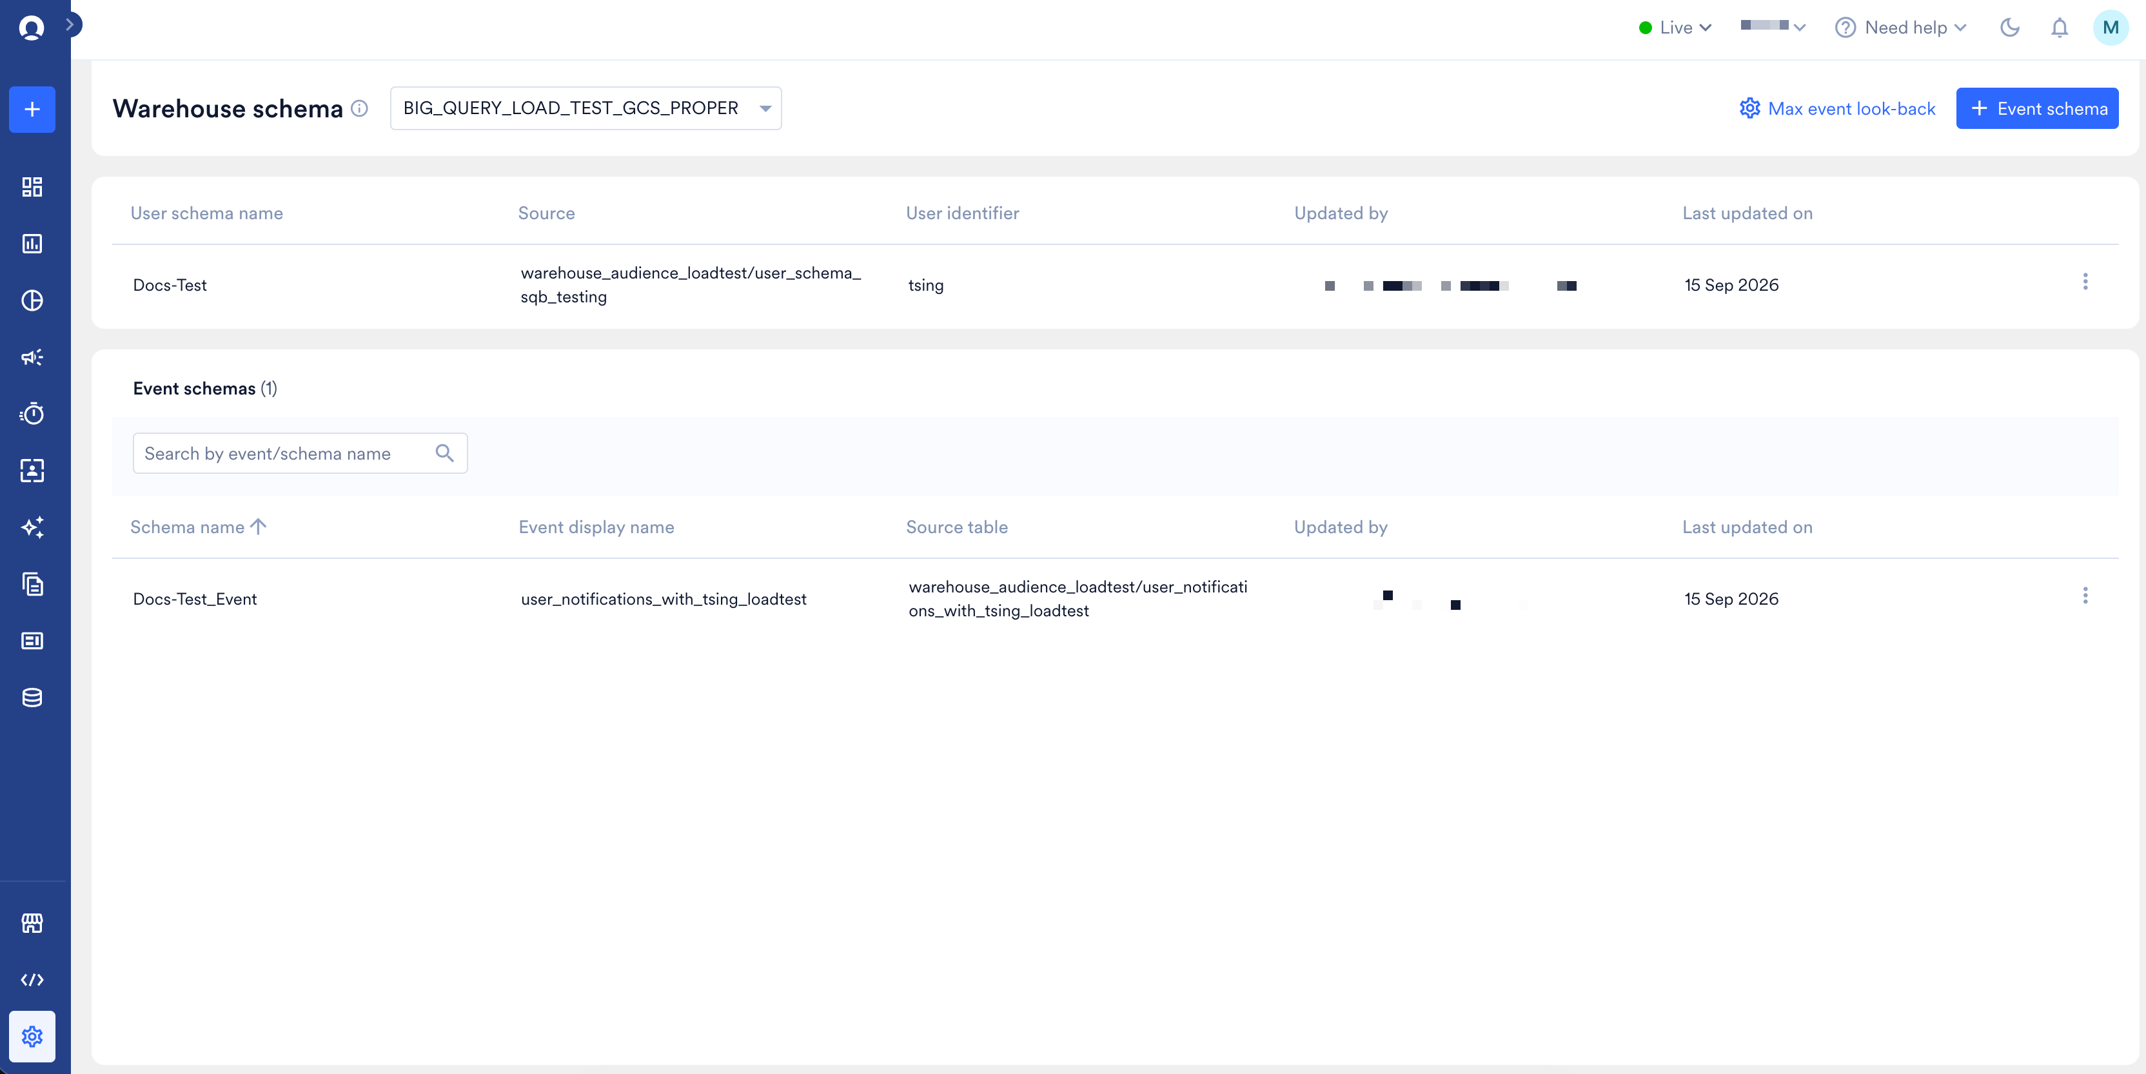
Task: Open the sparkle AI icon in sidebar
Action: pyautogui.click(x=32, y=527)
